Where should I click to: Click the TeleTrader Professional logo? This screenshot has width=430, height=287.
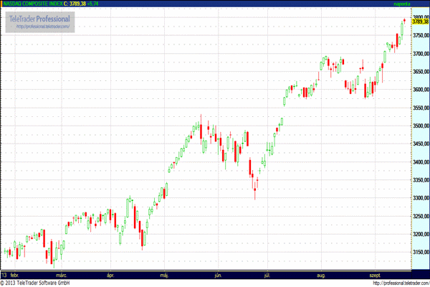click(39, 18)
